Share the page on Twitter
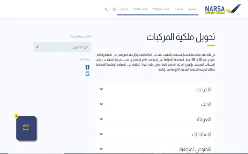 87,74
